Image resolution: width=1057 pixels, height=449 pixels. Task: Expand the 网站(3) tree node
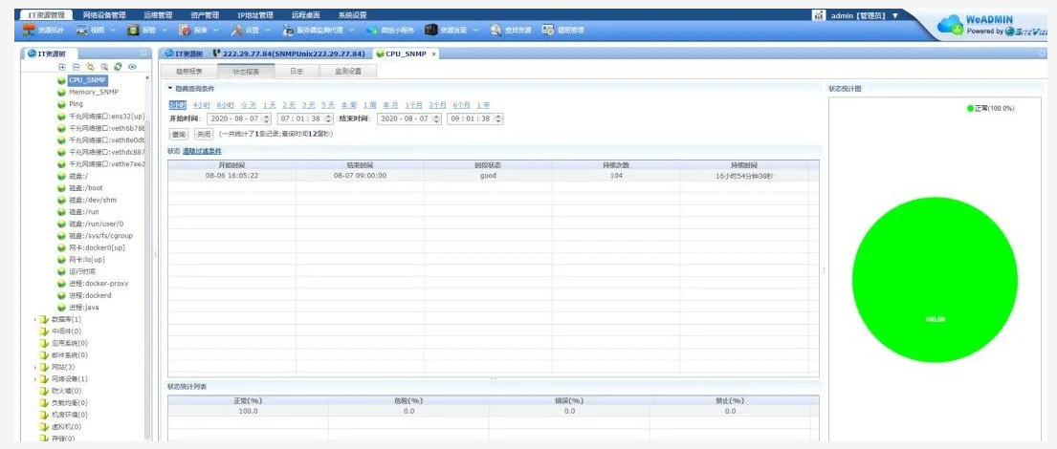tap(35, 367)
